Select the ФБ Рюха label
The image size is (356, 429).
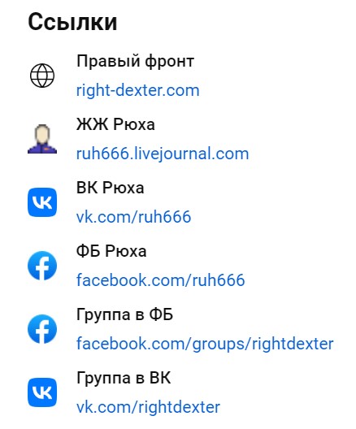tap(111, 251)
